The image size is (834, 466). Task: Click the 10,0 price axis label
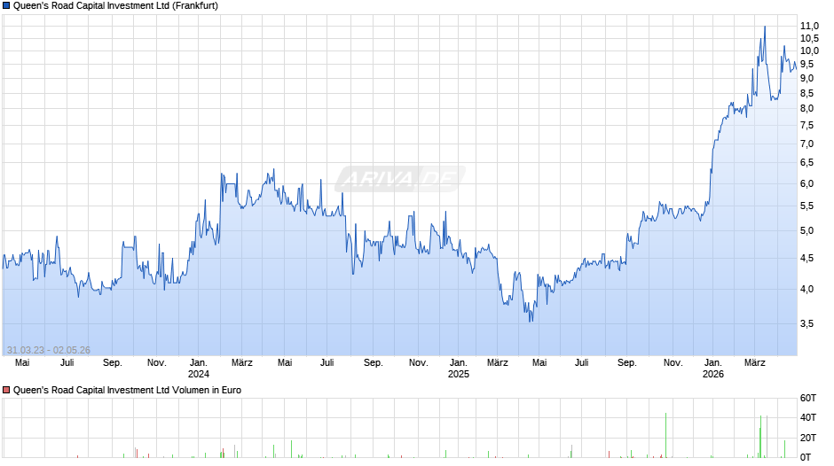(x=809, y=51)
